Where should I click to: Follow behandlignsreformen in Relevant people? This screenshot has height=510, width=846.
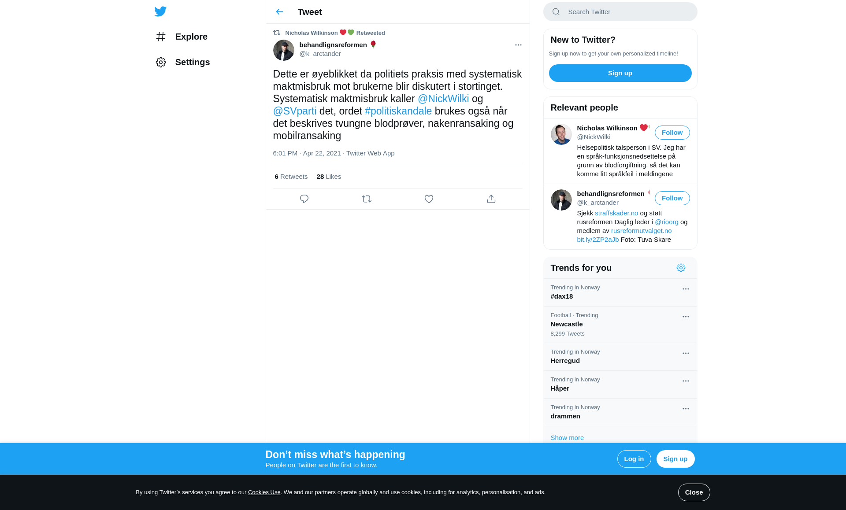pyautogui.click(x=672, y=198)
